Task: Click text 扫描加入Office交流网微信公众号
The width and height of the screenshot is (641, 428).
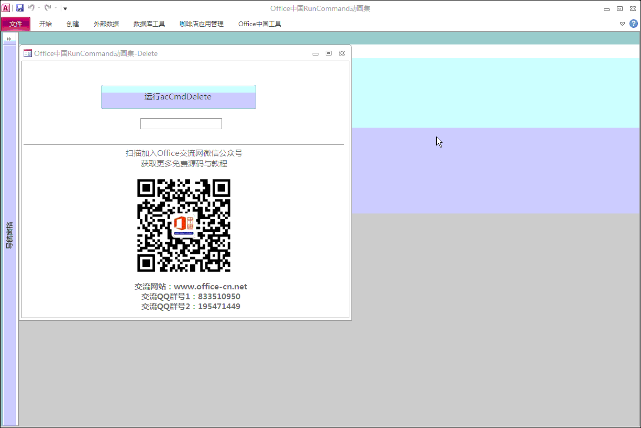Action: tap(184, 153)
